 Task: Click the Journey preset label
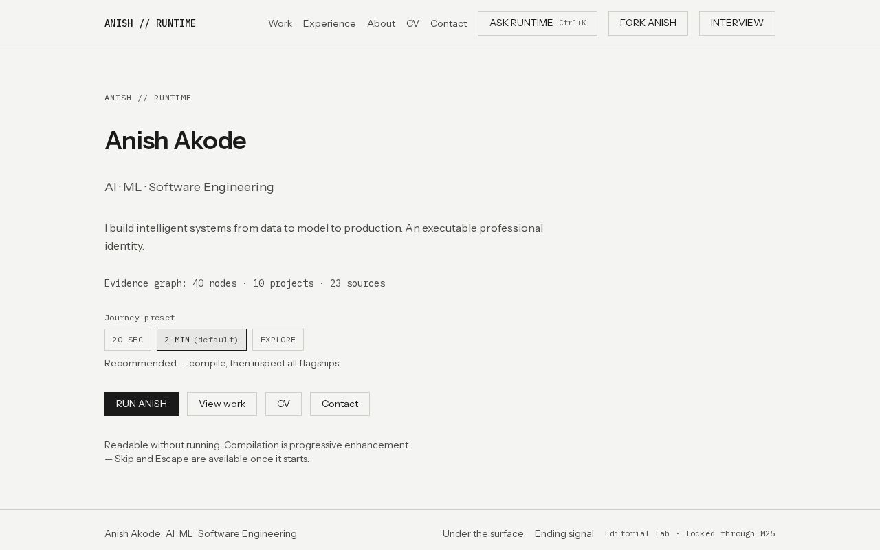(x=140, y=318)
